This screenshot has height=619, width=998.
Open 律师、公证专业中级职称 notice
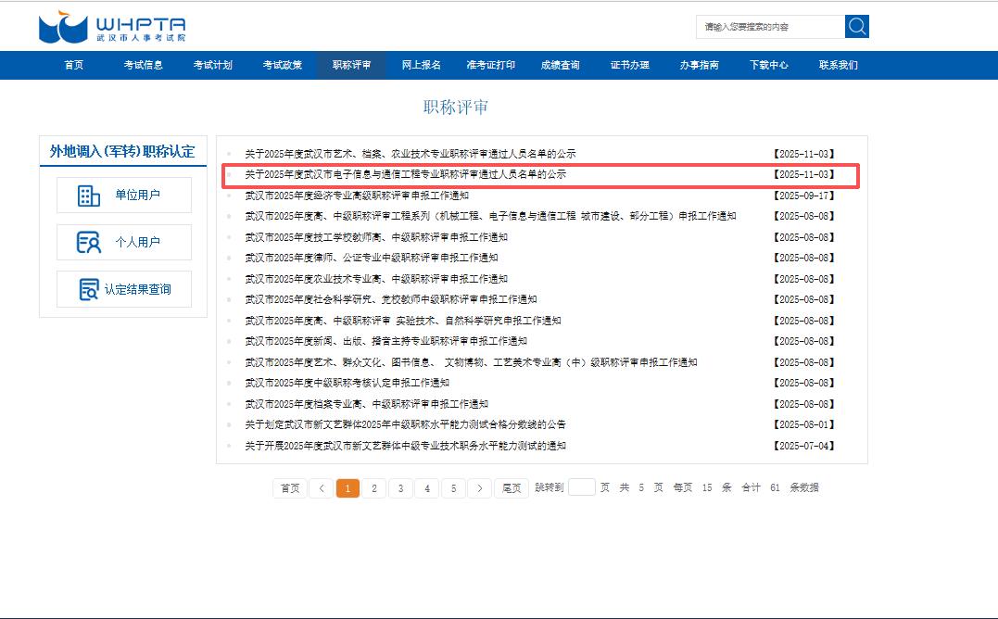coord(371,258)
